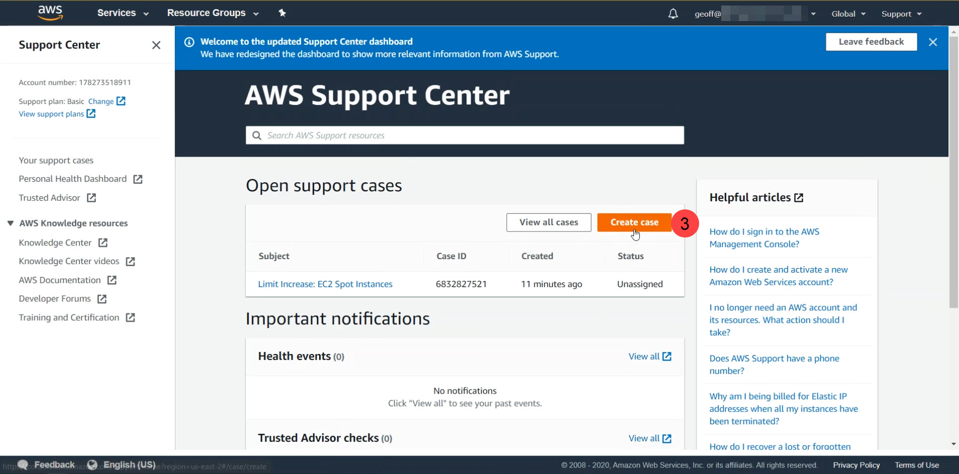Click external icon beside View support plans
Viewport: 959px width, 474px height.
tap(91, 113)
